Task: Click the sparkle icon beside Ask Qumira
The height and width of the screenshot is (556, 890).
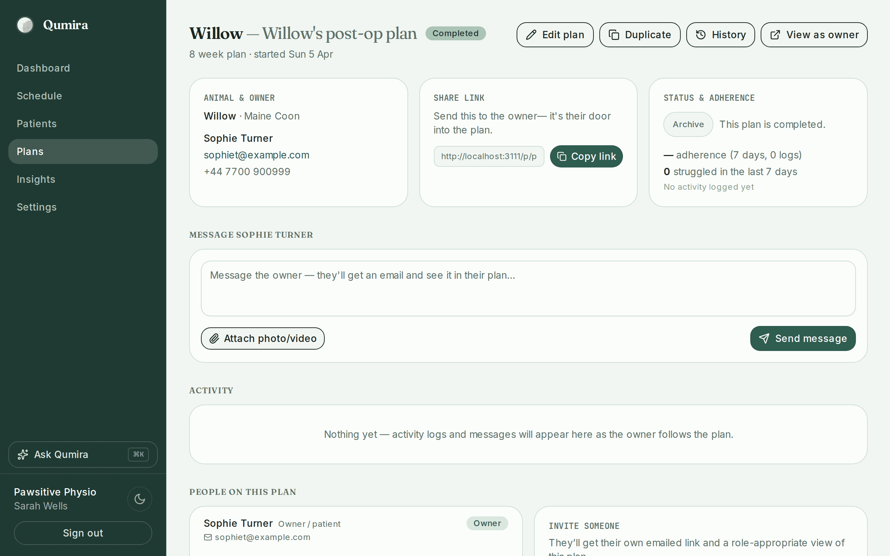Action: (x=23, y=455)
